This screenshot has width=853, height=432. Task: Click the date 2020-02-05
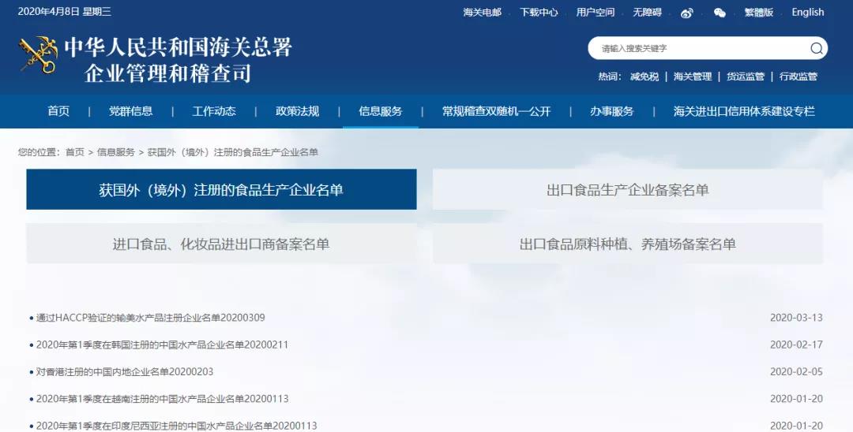[x=796, y=372]
